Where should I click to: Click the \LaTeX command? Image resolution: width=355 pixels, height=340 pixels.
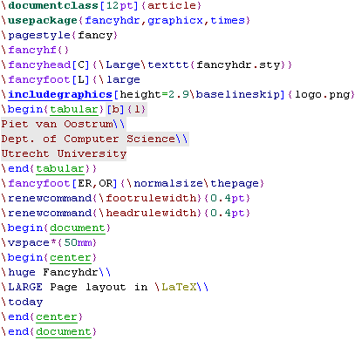pyautogui.click(x=175, y=287)
